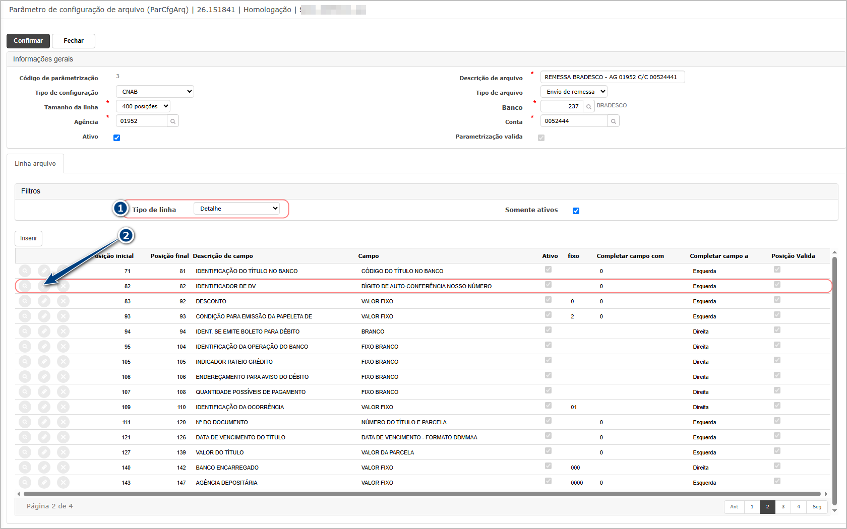Open the Tipo de linha Detalhe dropdown
847x529 pixels.
(x=237, y=209)
